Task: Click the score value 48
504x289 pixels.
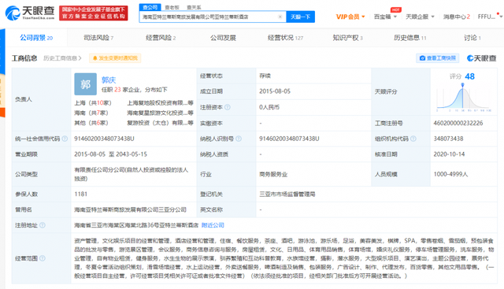Action: [x=469, y=76]
